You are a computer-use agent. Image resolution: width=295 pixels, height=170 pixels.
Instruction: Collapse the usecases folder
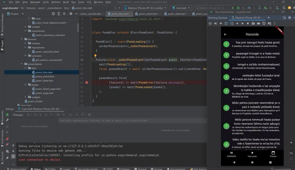pos(26,56)
